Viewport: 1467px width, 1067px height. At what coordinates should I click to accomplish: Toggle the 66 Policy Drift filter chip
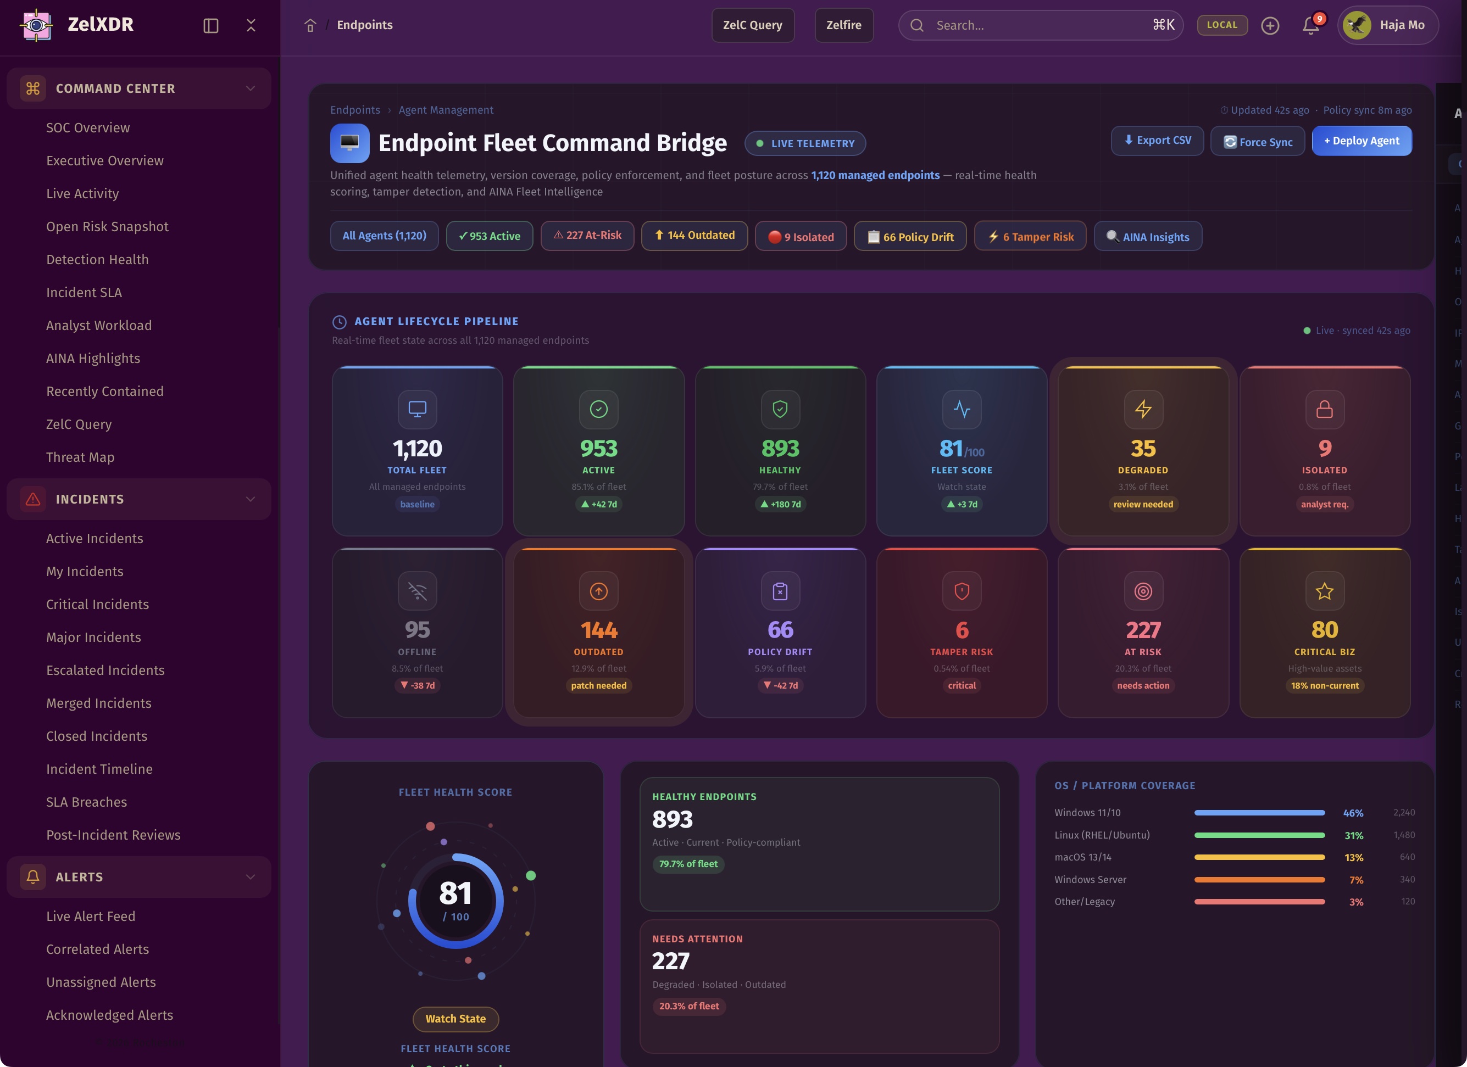click(910, 237)
